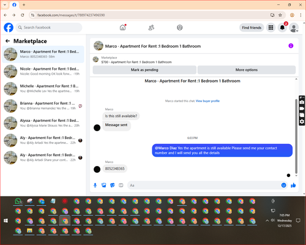Click the Find friends button
Viewport: 306px width, 245px height.
(x=252, y=28)
